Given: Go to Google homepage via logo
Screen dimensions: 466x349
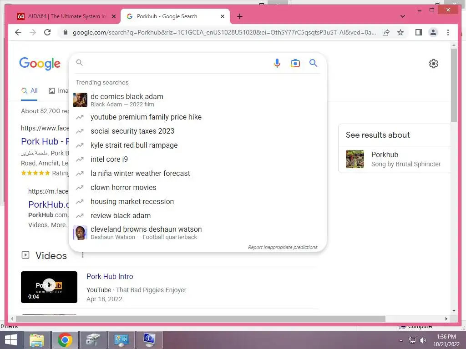Looking at the screenshot, I should point(40,64).
